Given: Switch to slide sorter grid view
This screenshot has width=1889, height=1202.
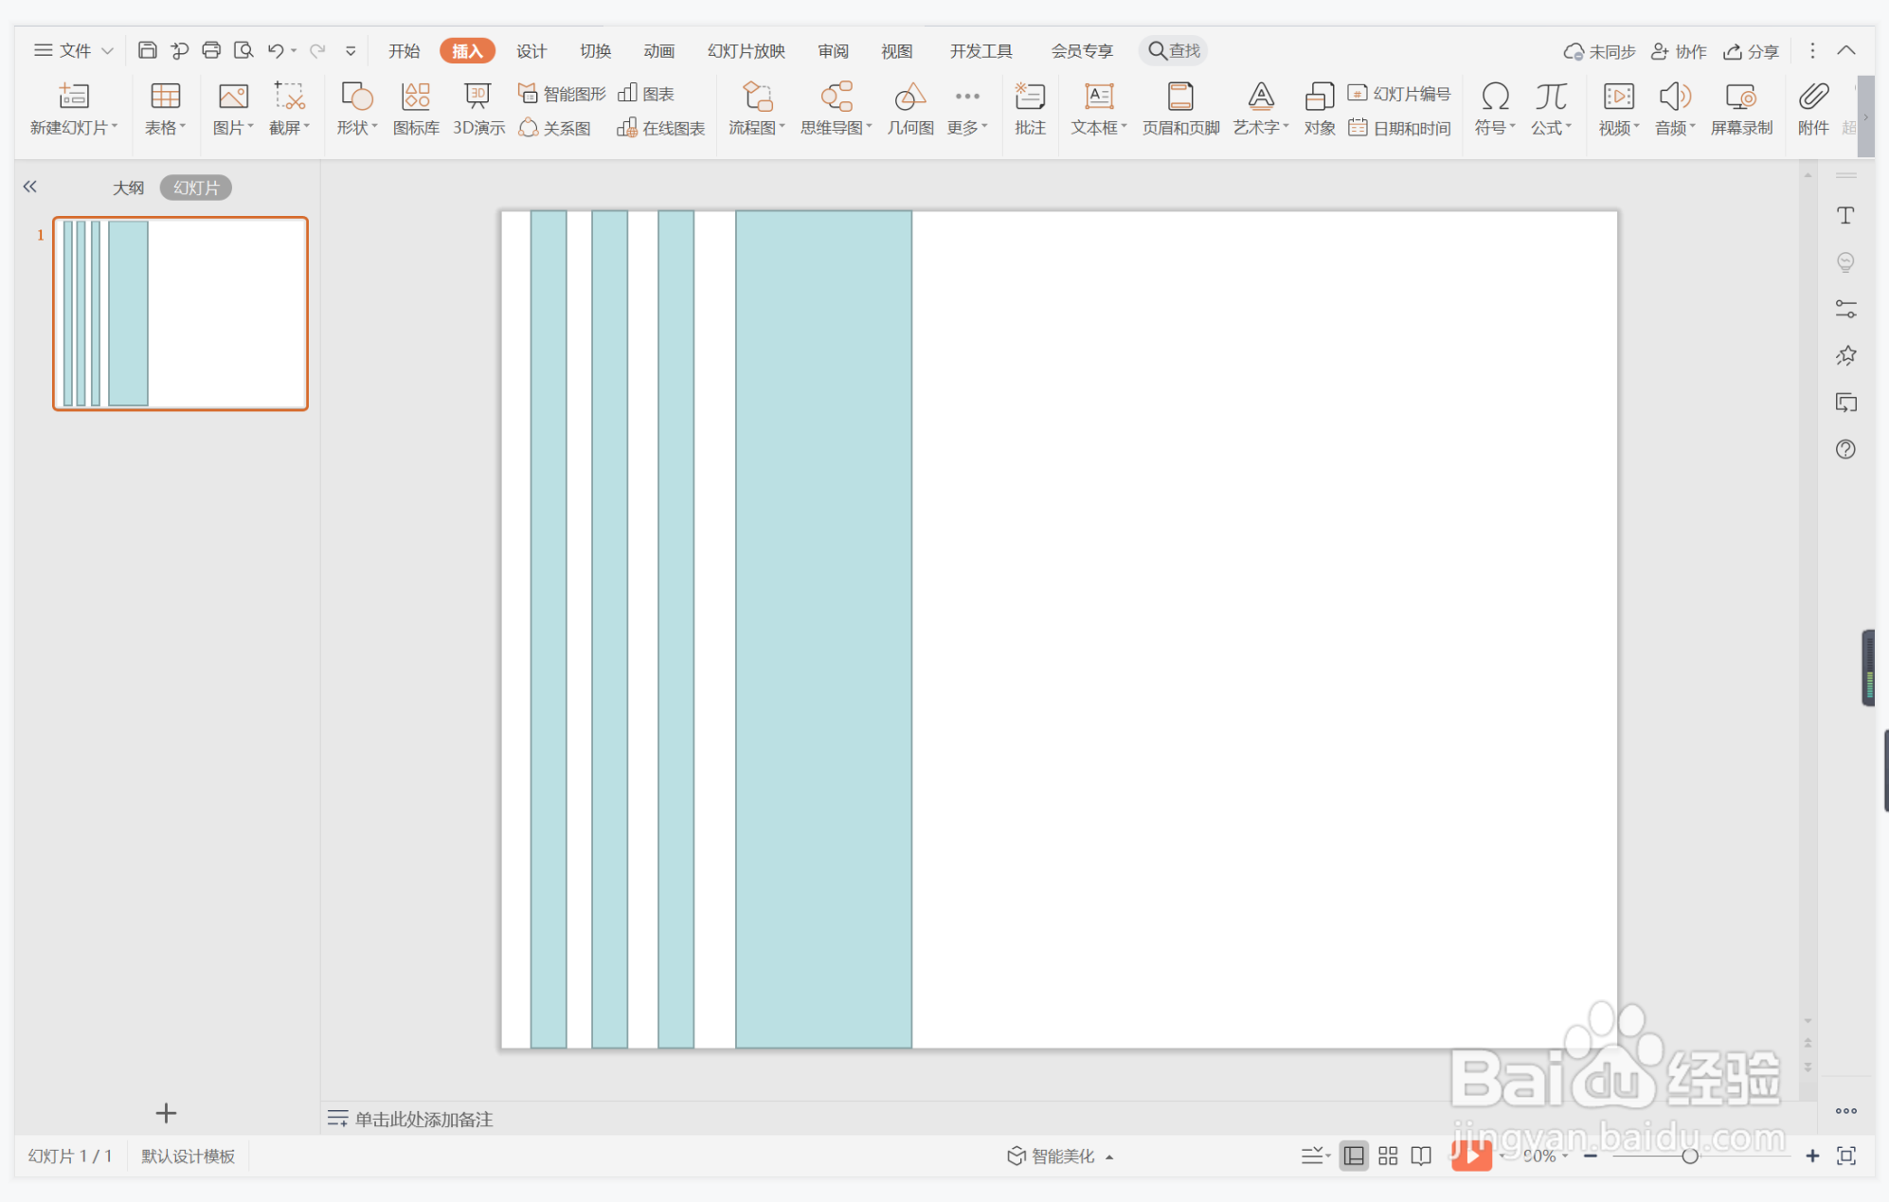Looking at the screenshot, I should (1388, 1156).
